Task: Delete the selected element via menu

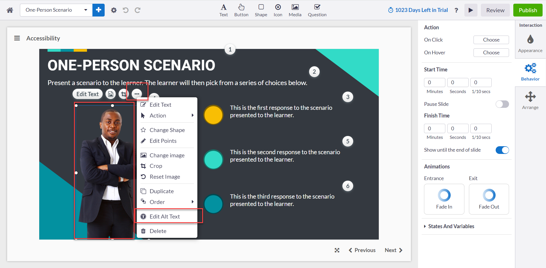Action: point(167,231)
